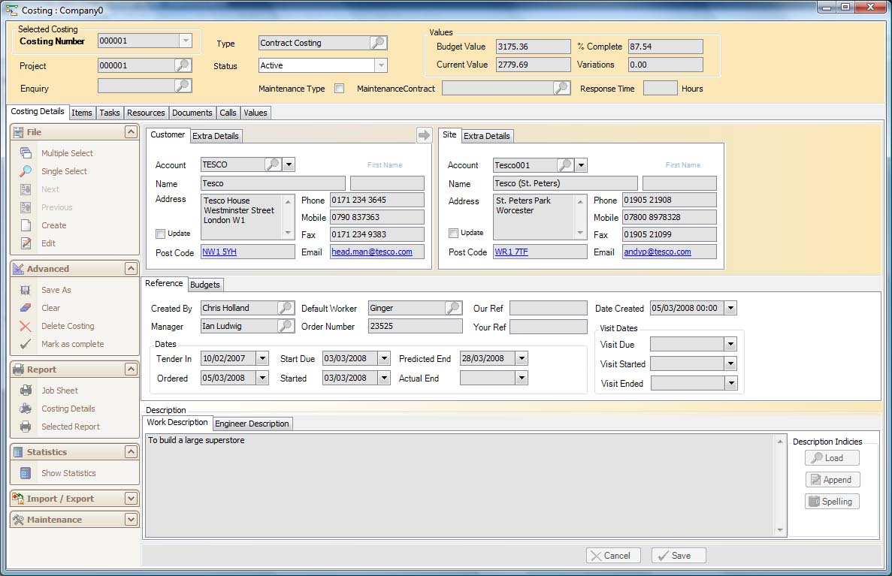Enable the Maintenance Type checkbox
The image size is (892, 576).
pos(340,89)
